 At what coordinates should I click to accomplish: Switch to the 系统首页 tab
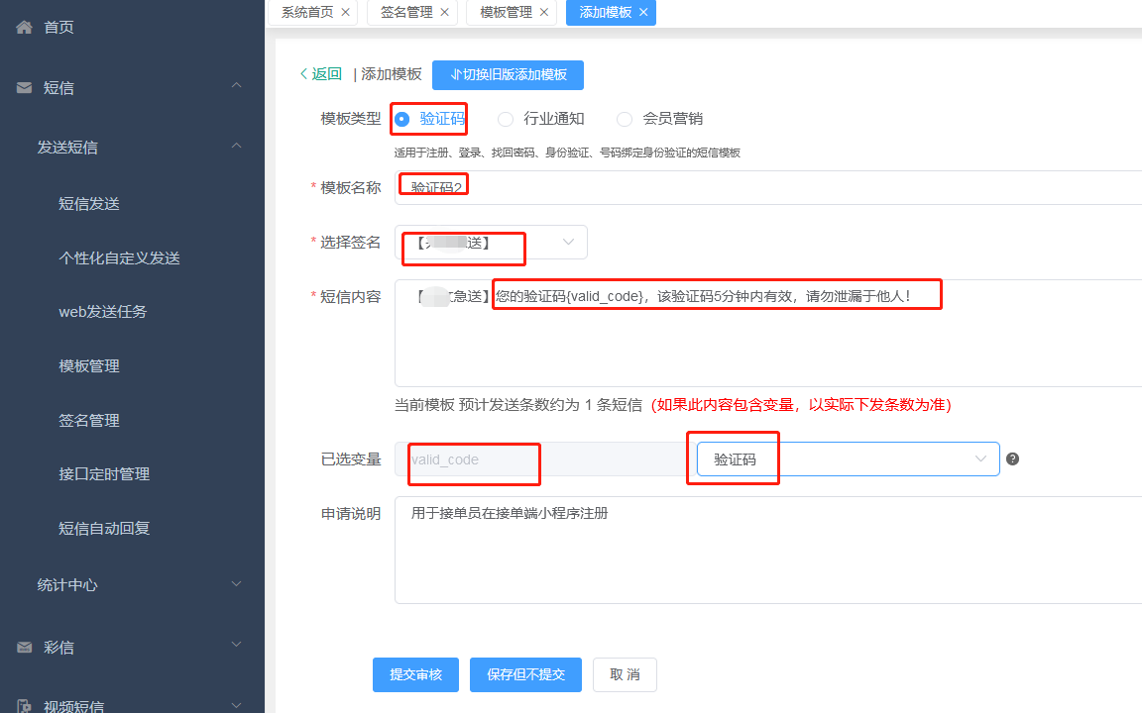(x=307, y=12)
